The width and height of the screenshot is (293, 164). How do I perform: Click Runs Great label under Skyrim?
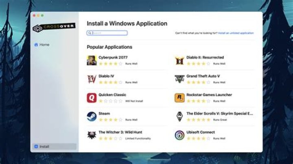(220, 120)
